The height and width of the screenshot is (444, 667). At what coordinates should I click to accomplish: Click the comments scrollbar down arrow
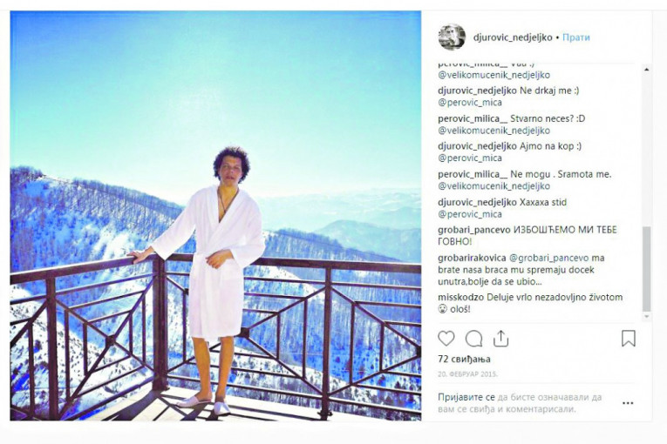(x=647, y=317)
